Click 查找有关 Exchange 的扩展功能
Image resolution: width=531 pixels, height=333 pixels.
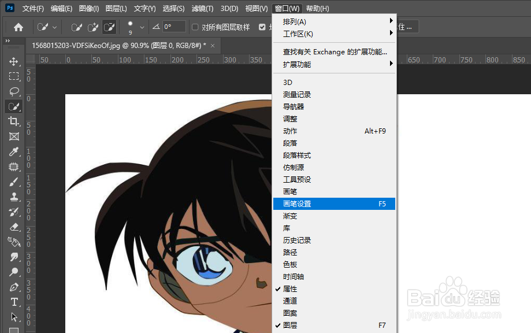point(334,52)
